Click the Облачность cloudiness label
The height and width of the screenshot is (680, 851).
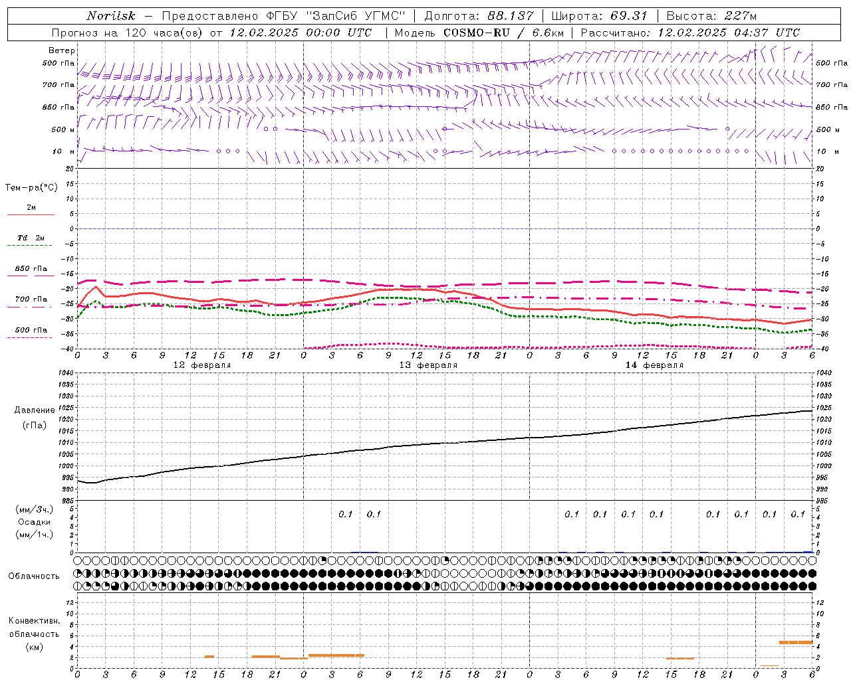point(34,576)
